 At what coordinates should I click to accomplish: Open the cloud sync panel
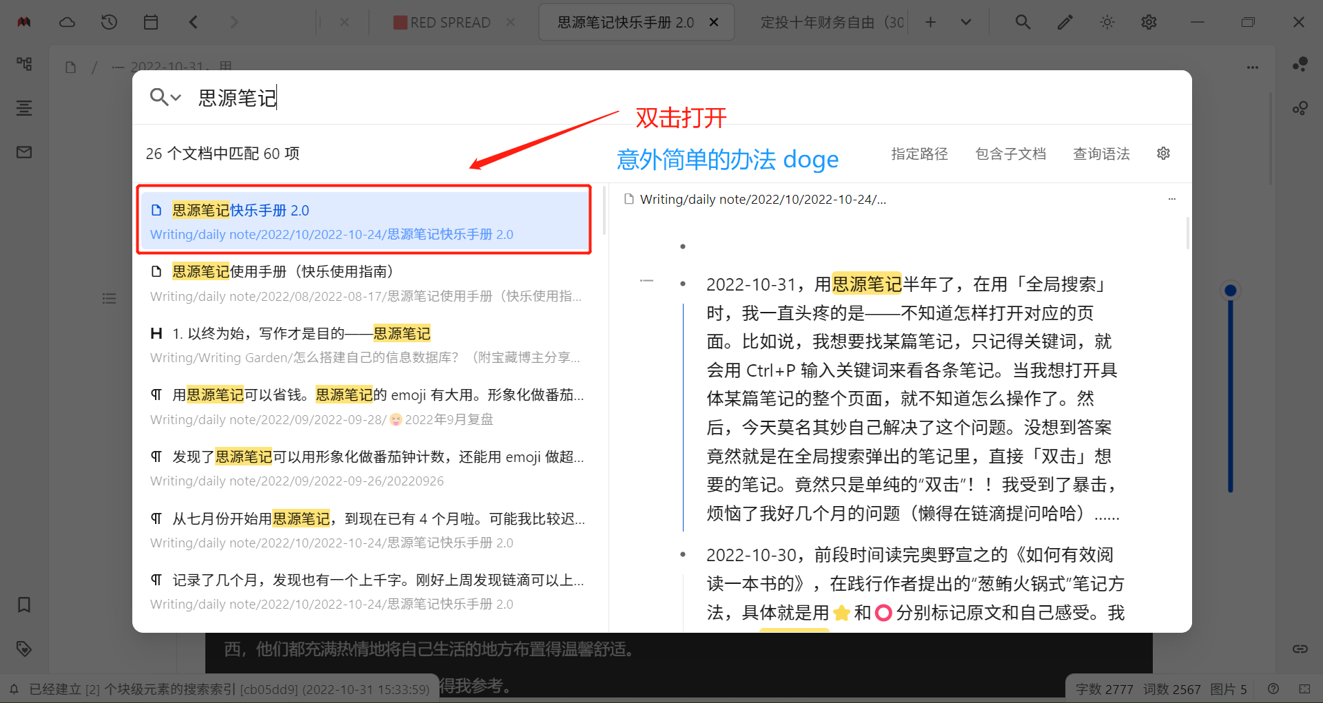[67, 21]
